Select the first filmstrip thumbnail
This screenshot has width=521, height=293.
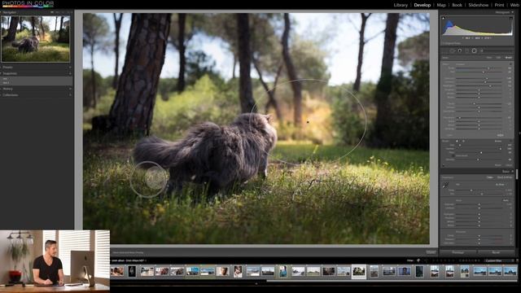117,271
